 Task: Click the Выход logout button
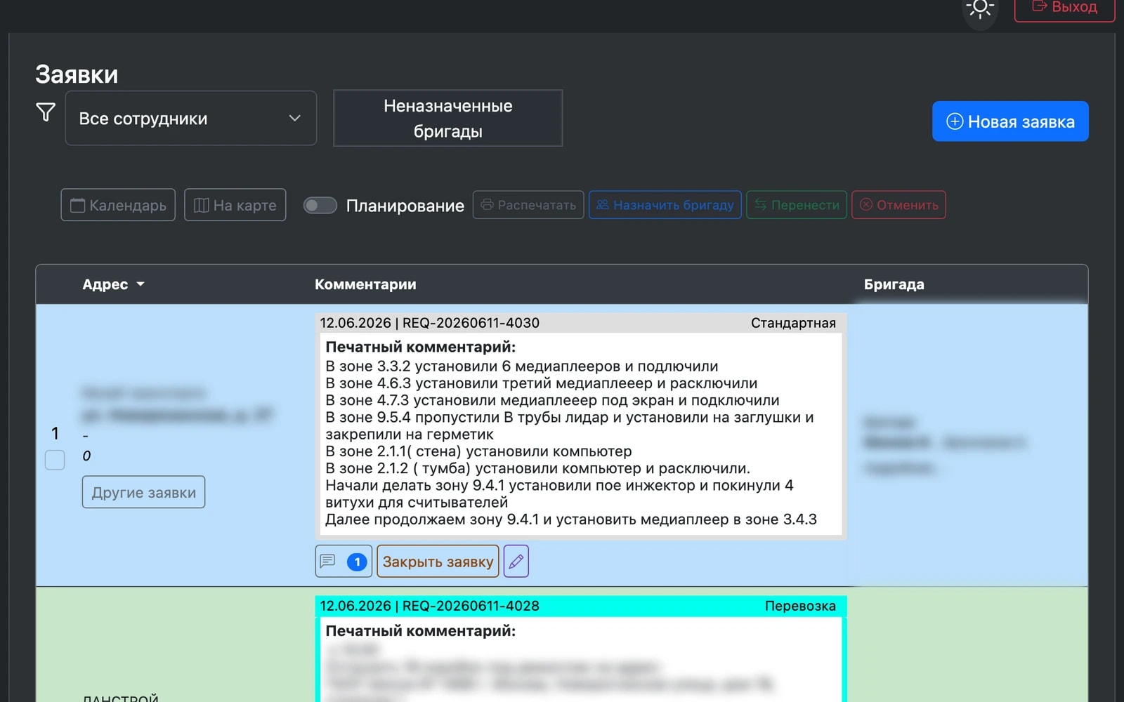tap(1064, 8)
